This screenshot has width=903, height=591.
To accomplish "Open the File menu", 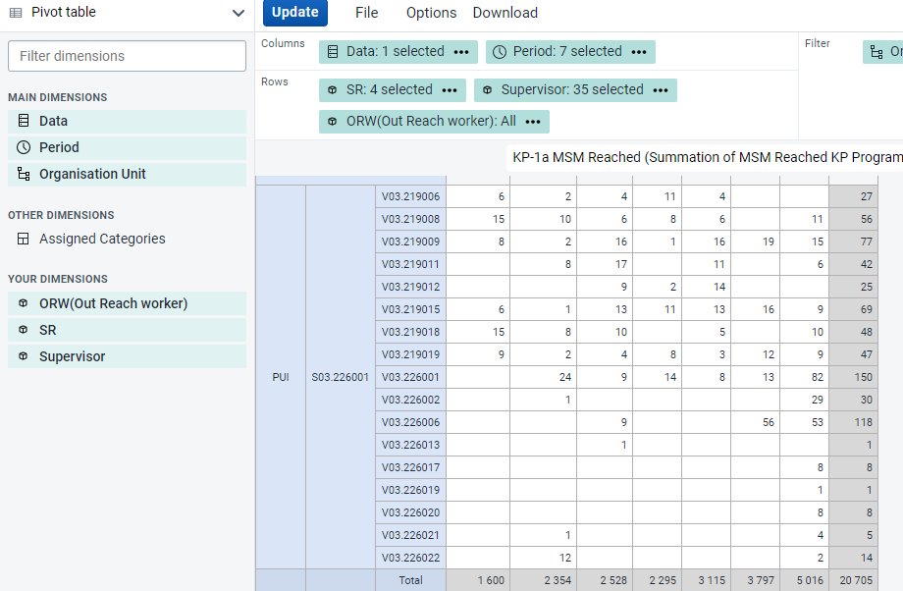I will (366, 13).
